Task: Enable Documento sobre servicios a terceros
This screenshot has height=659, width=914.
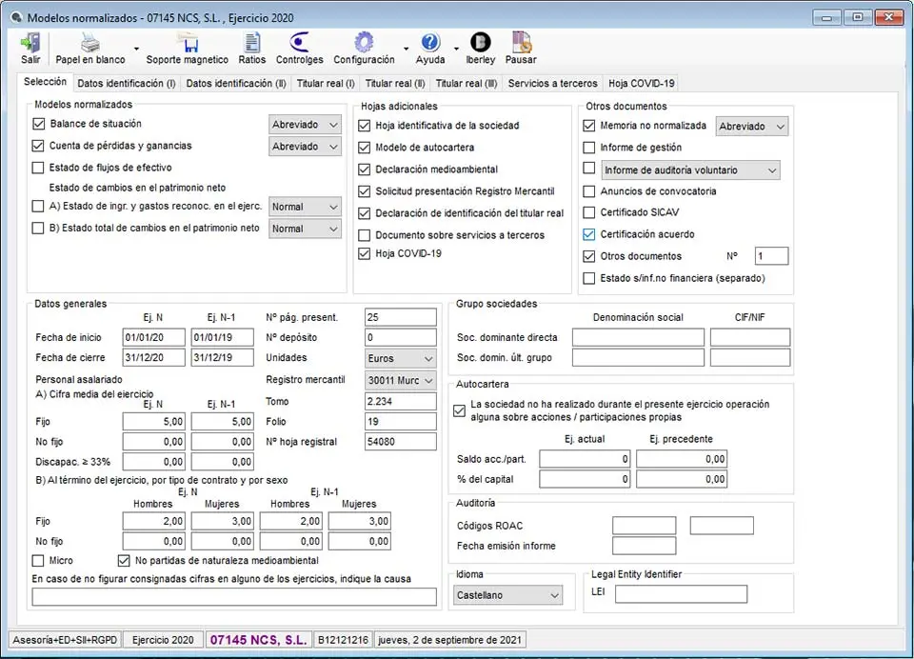Action: click(365, 235)
